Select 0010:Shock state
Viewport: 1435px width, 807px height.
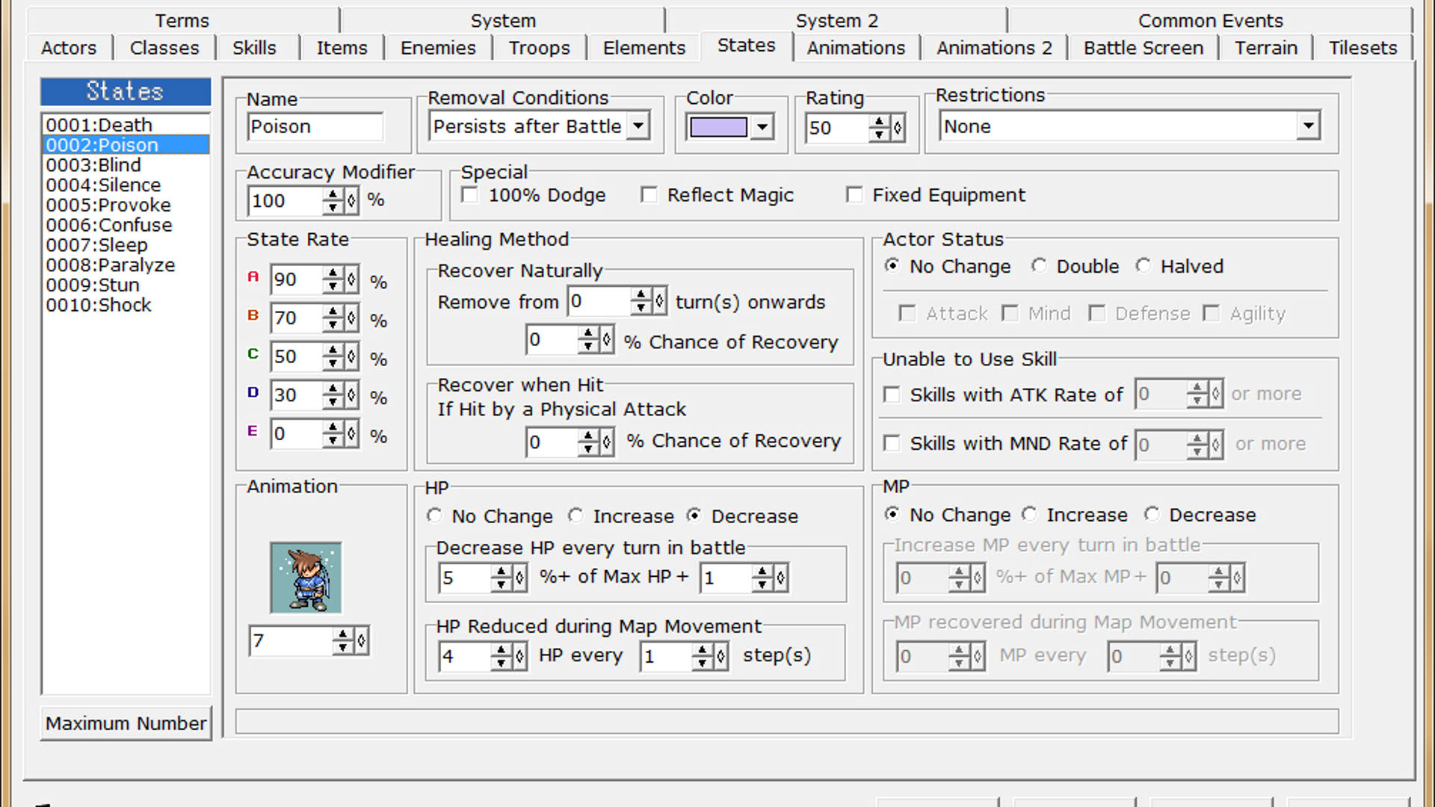pos(126,305)
